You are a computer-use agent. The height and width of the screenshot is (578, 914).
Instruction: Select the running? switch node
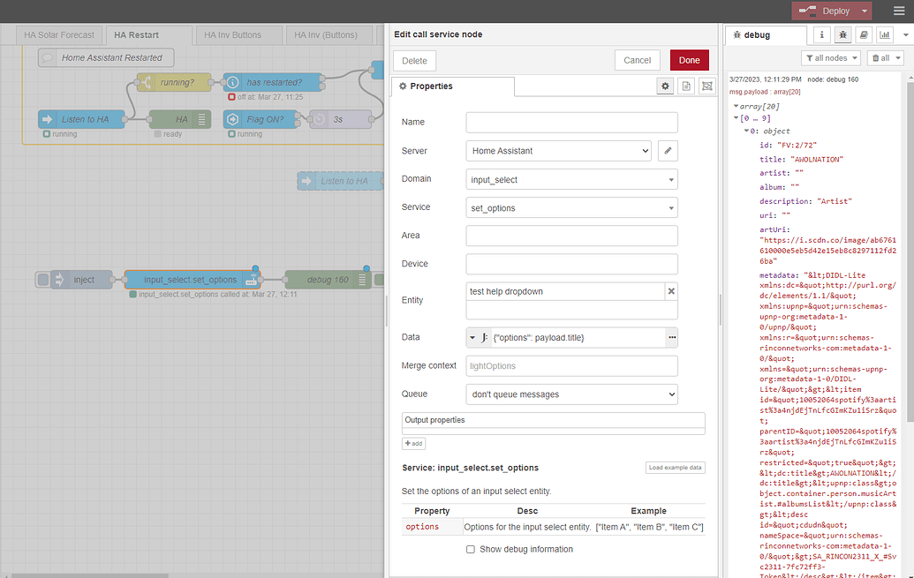[x=174, y=82]
